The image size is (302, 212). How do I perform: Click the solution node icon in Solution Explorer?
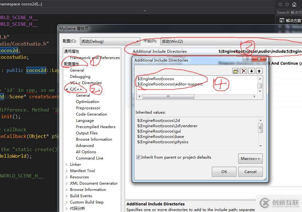[281, 20]
